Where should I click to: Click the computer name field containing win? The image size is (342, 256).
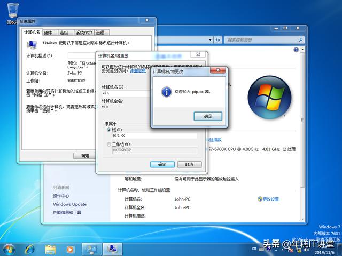coord(126,93)
